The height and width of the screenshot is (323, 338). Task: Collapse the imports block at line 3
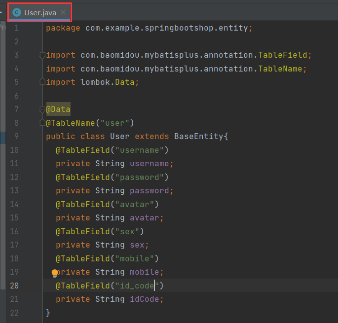click(x=42, y=55)
